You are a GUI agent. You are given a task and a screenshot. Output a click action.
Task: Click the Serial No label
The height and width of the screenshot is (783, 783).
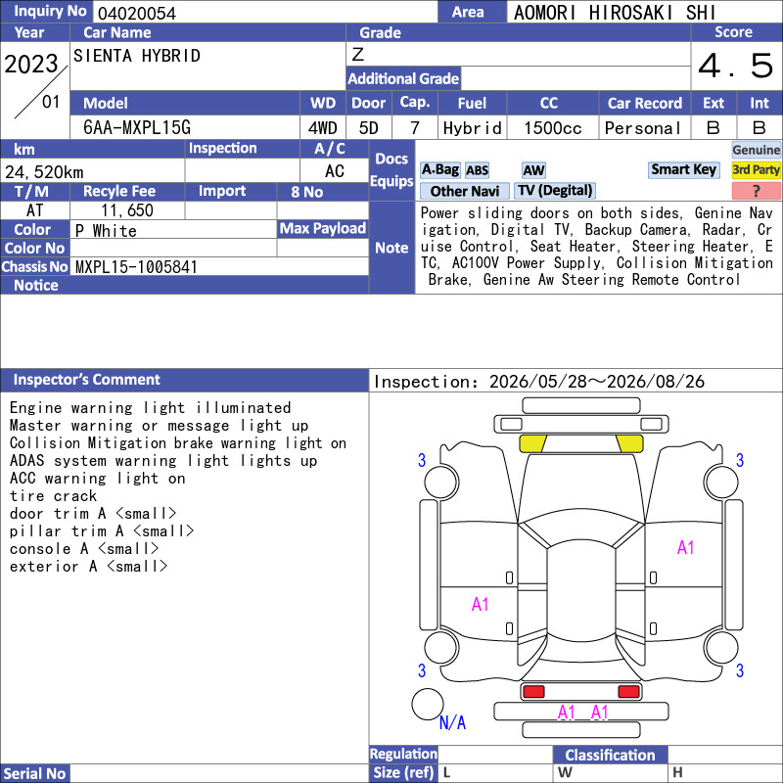[34, 773]
